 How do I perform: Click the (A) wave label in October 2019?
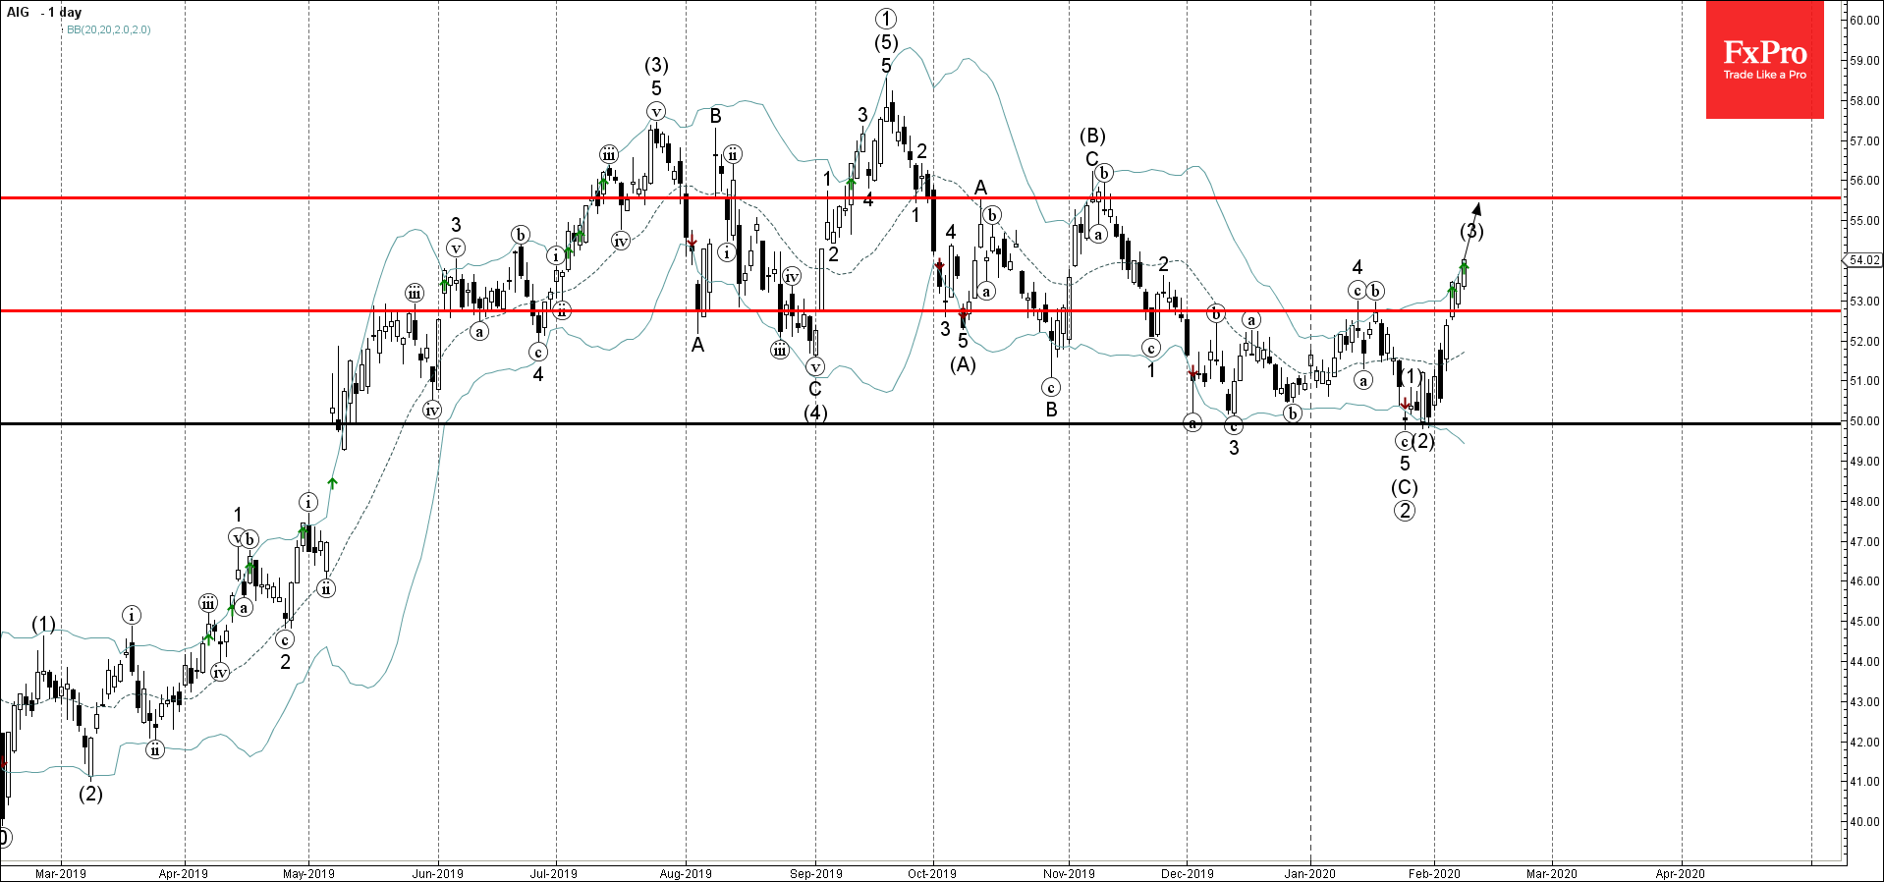click(963, 364)
